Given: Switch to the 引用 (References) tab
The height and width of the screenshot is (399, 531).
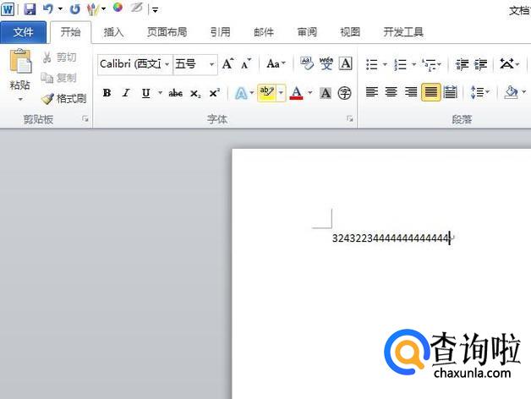Looking at the screenshot, I should (221, 32).
